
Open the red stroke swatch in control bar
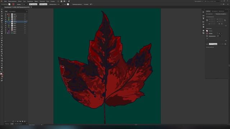click(x=13, y=4)
